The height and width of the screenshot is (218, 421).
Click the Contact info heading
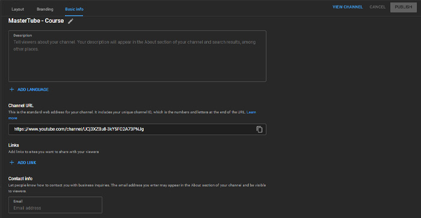tap(20, 178)
